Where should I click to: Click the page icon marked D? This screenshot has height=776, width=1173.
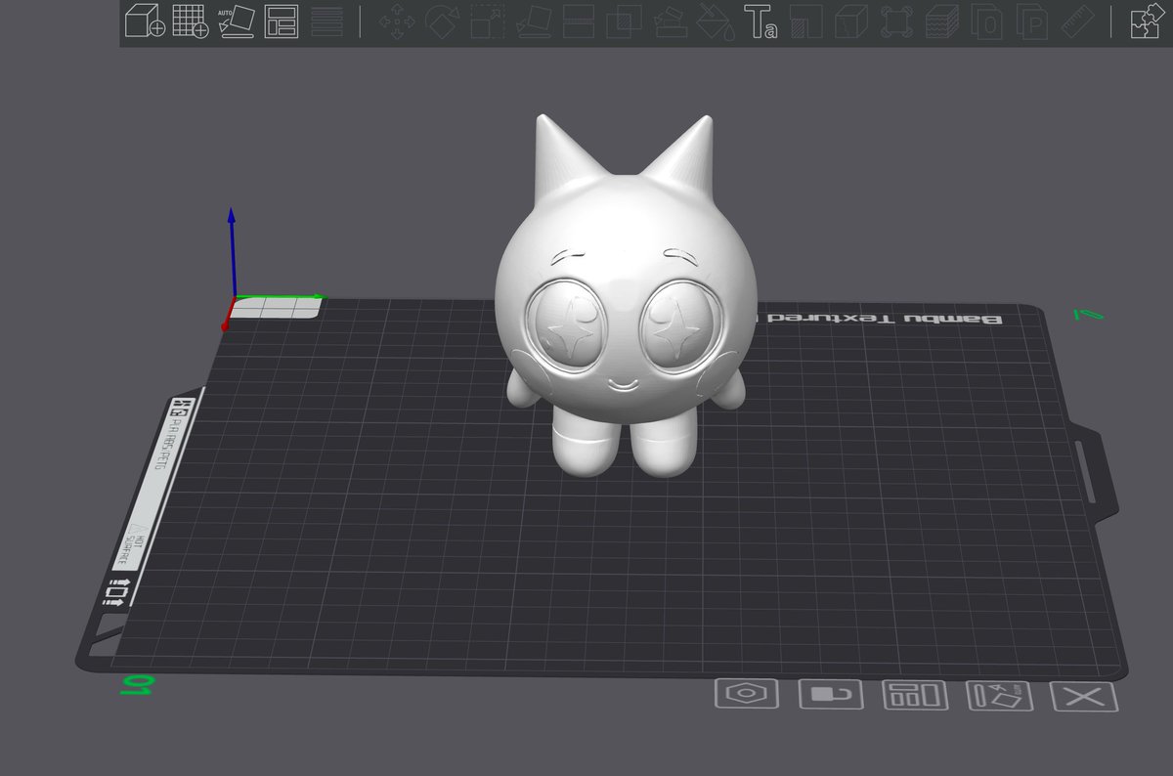(988, 22)
